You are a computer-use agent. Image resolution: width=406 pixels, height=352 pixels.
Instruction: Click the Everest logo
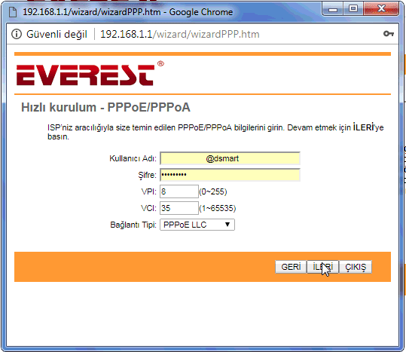pyautogui.click(x=90, y=74)
